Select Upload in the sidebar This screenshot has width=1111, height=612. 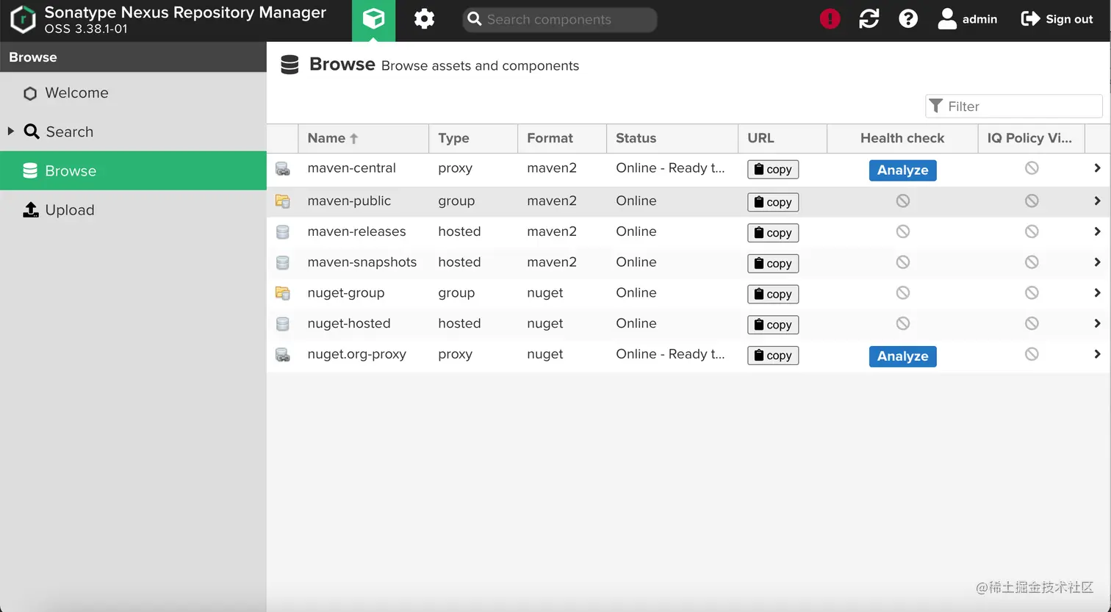click(x=133, y=209)
